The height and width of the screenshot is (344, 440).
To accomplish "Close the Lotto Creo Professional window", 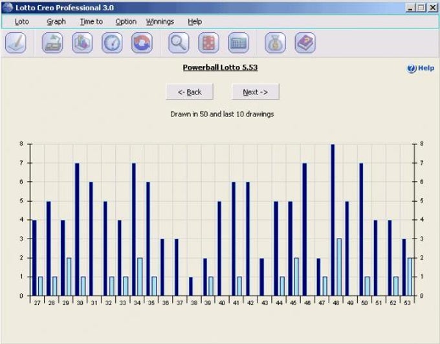I will pos(433,8).
